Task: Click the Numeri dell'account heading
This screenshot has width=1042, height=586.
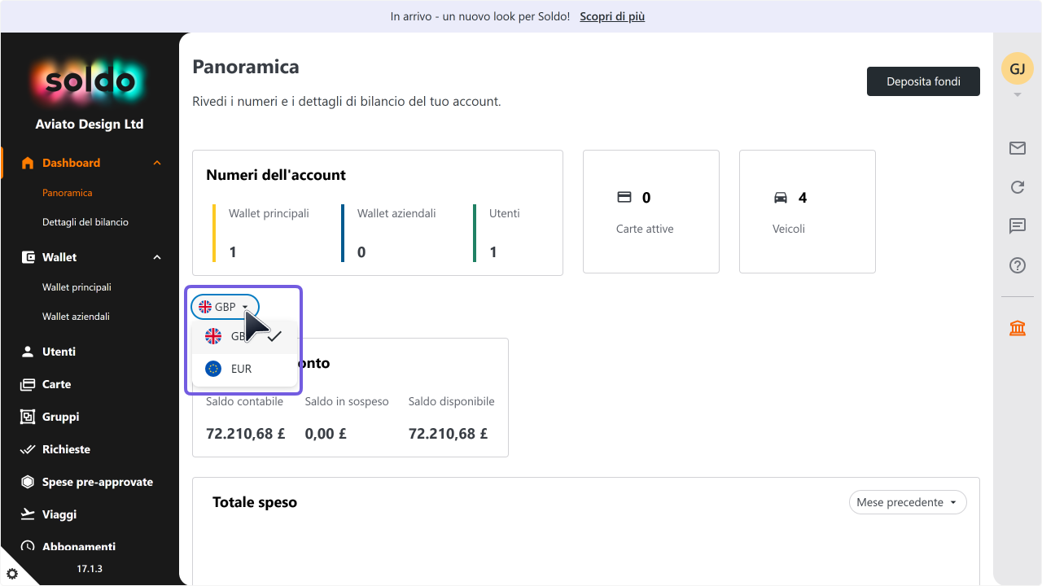Action: click(x=276, y=175)
